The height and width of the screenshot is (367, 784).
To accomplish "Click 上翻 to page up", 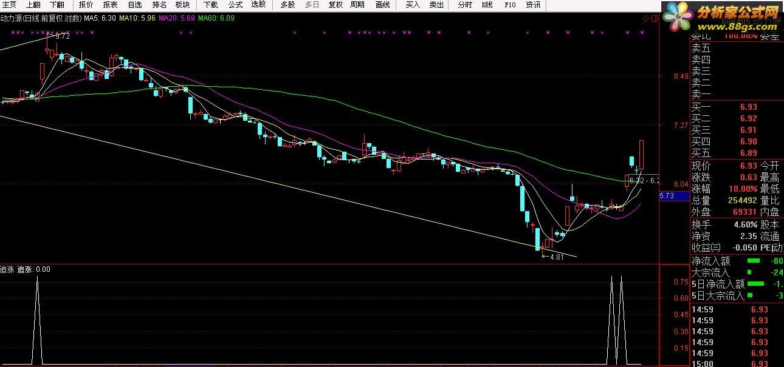I will click(x=33, y=5).
